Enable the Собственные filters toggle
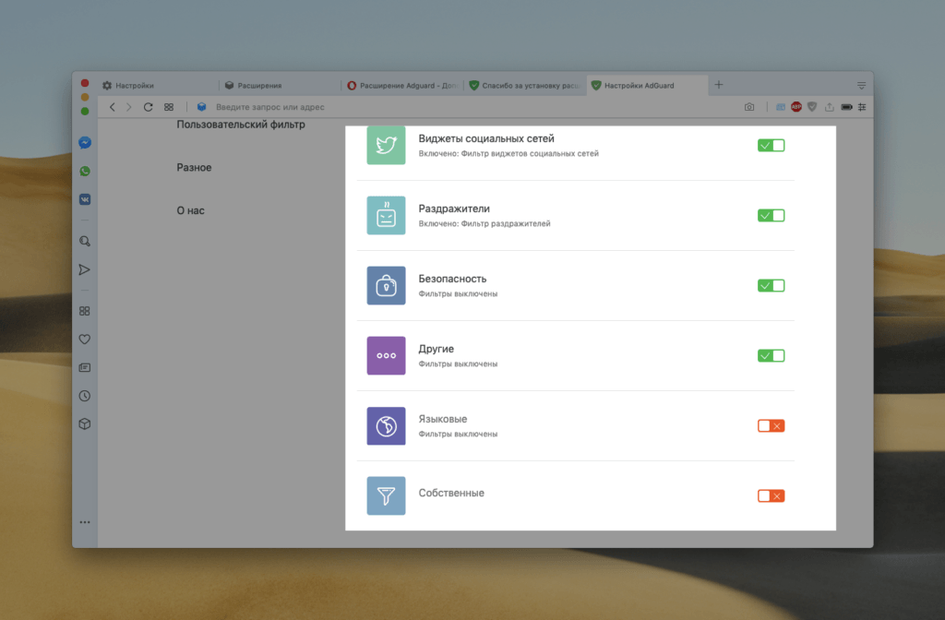 click(x=771, y=495)
